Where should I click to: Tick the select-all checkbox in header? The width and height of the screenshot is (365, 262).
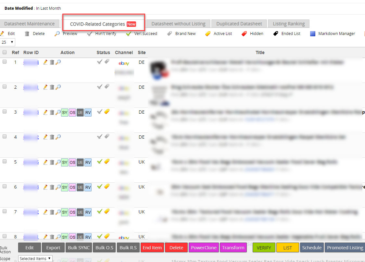coord(5,52)
